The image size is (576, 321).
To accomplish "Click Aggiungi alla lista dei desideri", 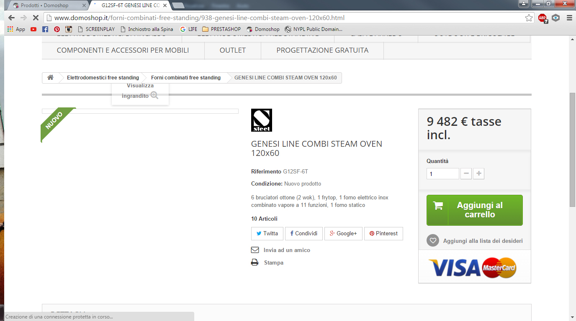I will (483, 241).
